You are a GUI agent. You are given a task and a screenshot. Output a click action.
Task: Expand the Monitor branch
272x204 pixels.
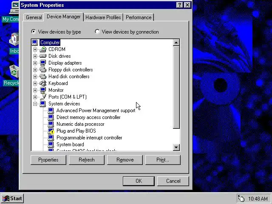click(x=35, y=90)
